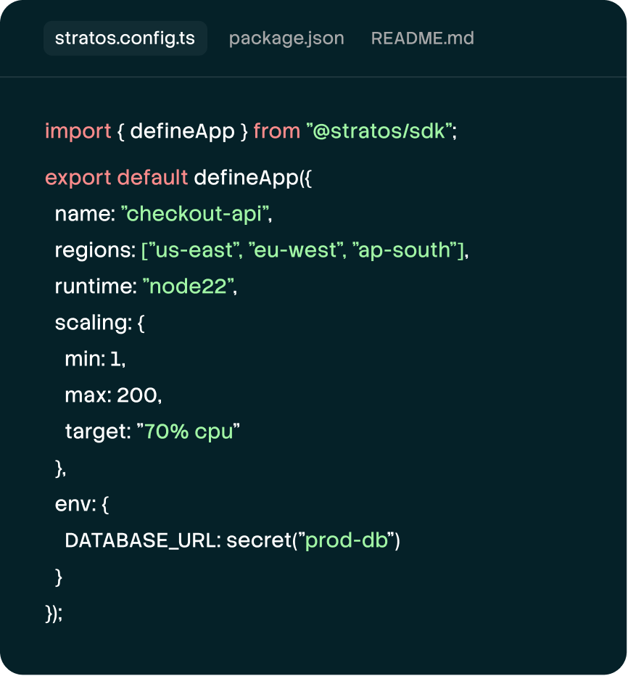Click the "eu-west" region string
Viewport: 628px width, 676px height.
point(295,250)
